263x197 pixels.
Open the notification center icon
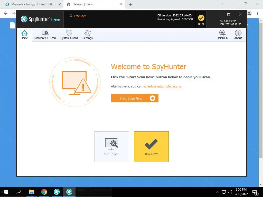[x=255, y=192]
